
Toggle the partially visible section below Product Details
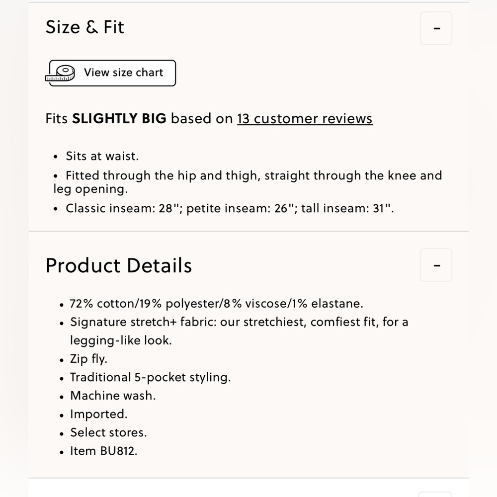435,494
